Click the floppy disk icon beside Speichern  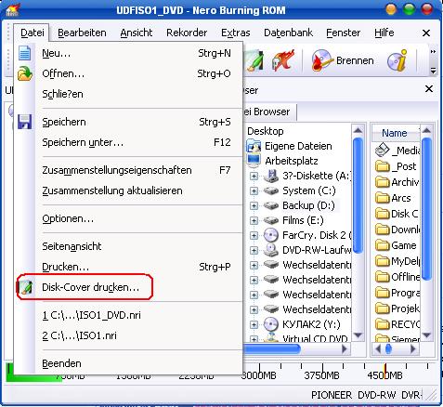[25, 122]
